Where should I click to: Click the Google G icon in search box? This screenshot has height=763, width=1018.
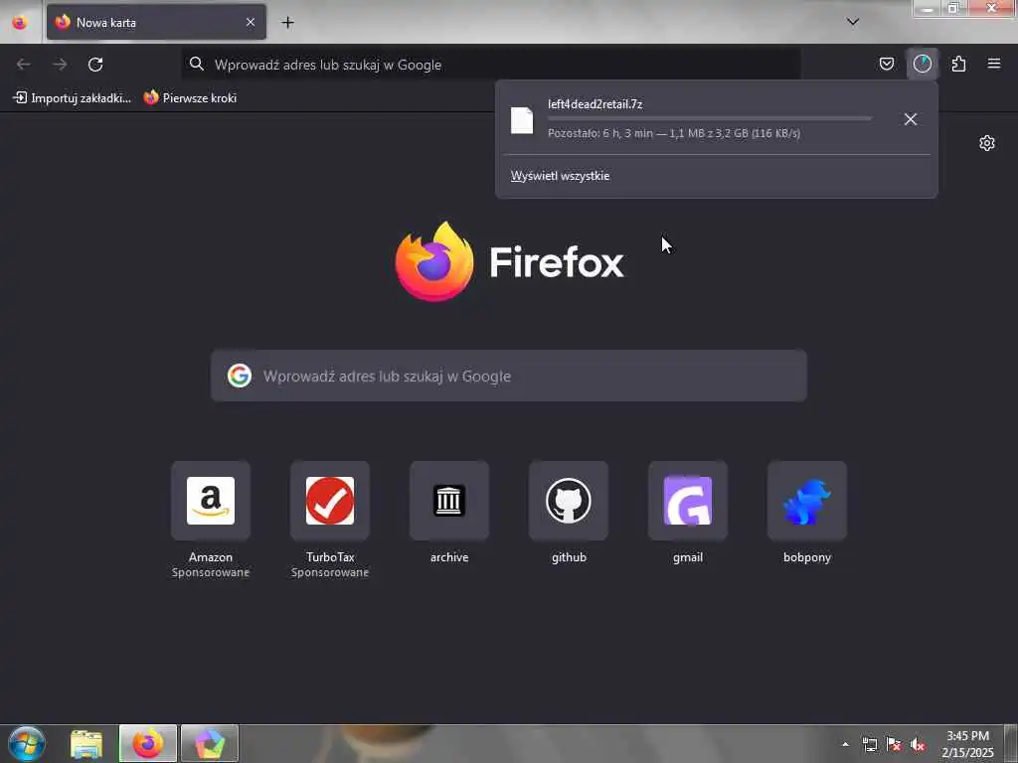[x=240, y=376]
